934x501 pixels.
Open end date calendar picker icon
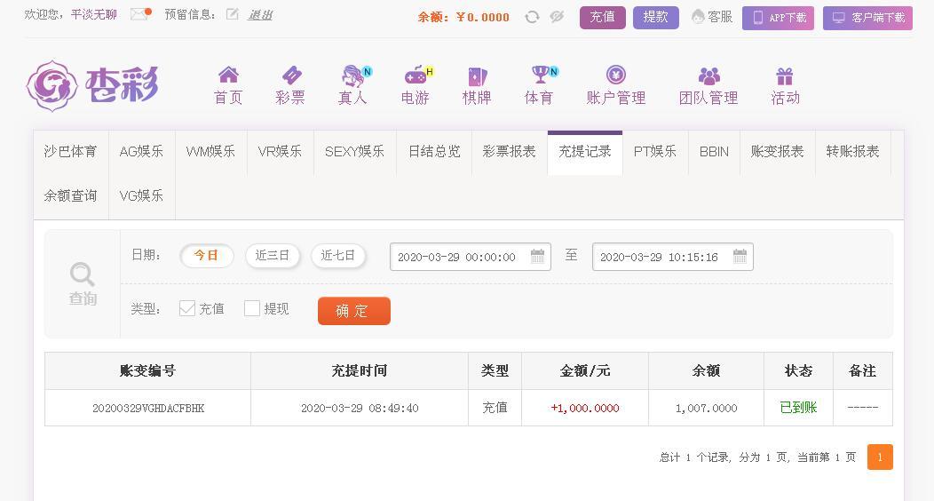pyautogui.click(x=740, y=256)
